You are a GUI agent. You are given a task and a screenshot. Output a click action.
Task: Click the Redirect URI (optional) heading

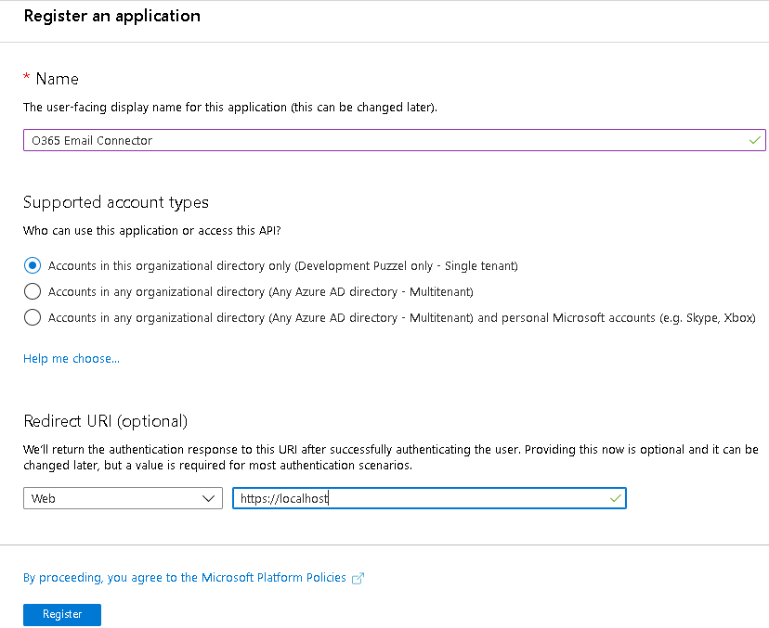(105, 421)
